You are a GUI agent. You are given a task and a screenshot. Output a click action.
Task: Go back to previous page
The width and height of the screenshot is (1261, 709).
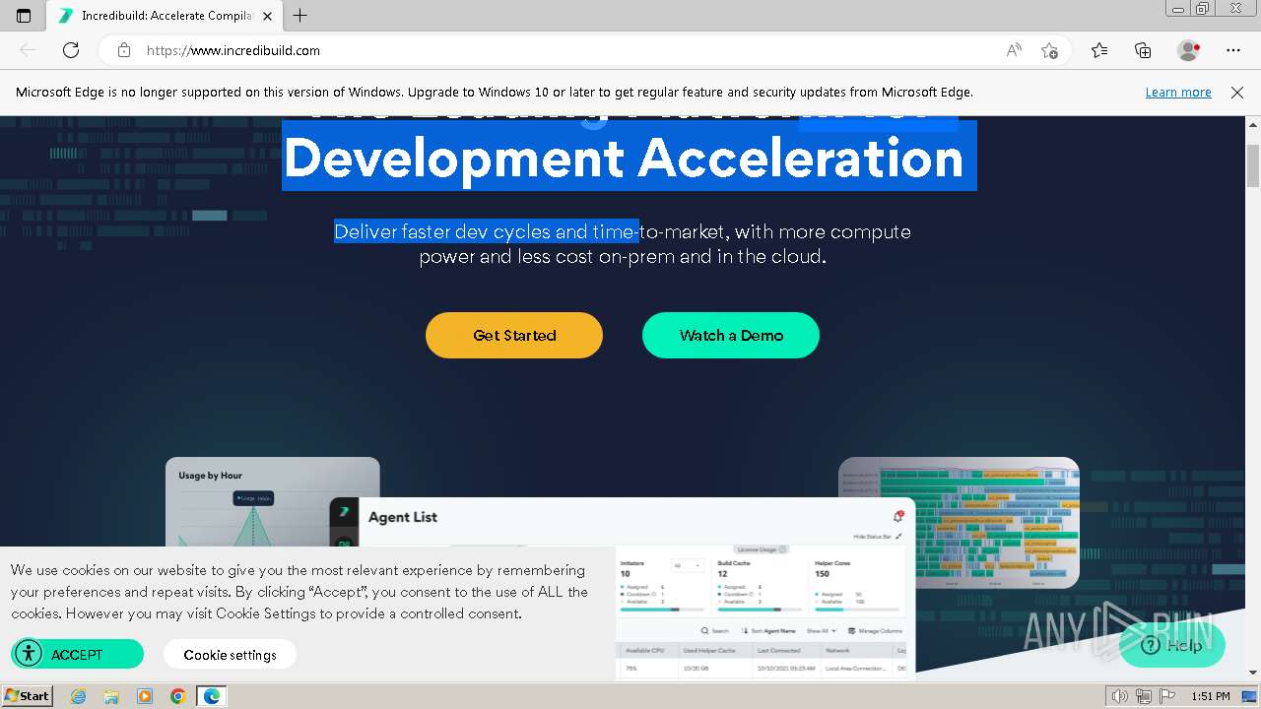click(28, 50)
